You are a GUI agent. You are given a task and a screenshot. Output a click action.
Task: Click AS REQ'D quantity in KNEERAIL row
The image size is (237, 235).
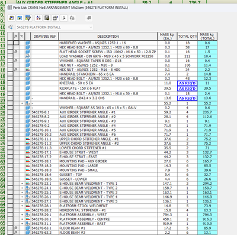coord(187,83)
